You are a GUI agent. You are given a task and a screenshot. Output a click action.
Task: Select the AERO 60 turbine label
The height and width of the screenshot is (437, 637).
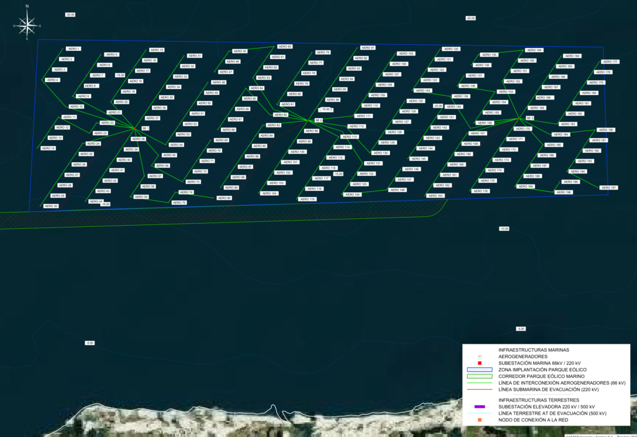click(285, 47)
